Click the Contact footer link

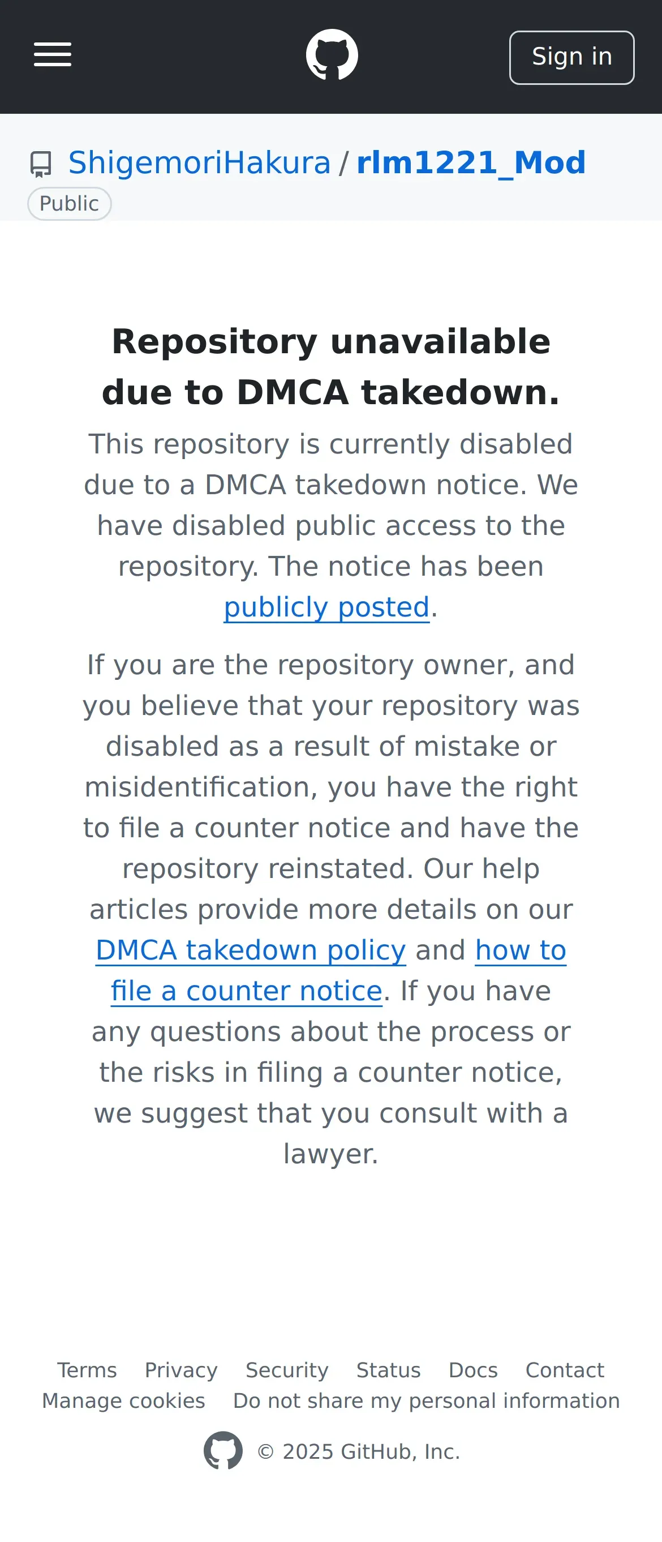coord(565,1370)
